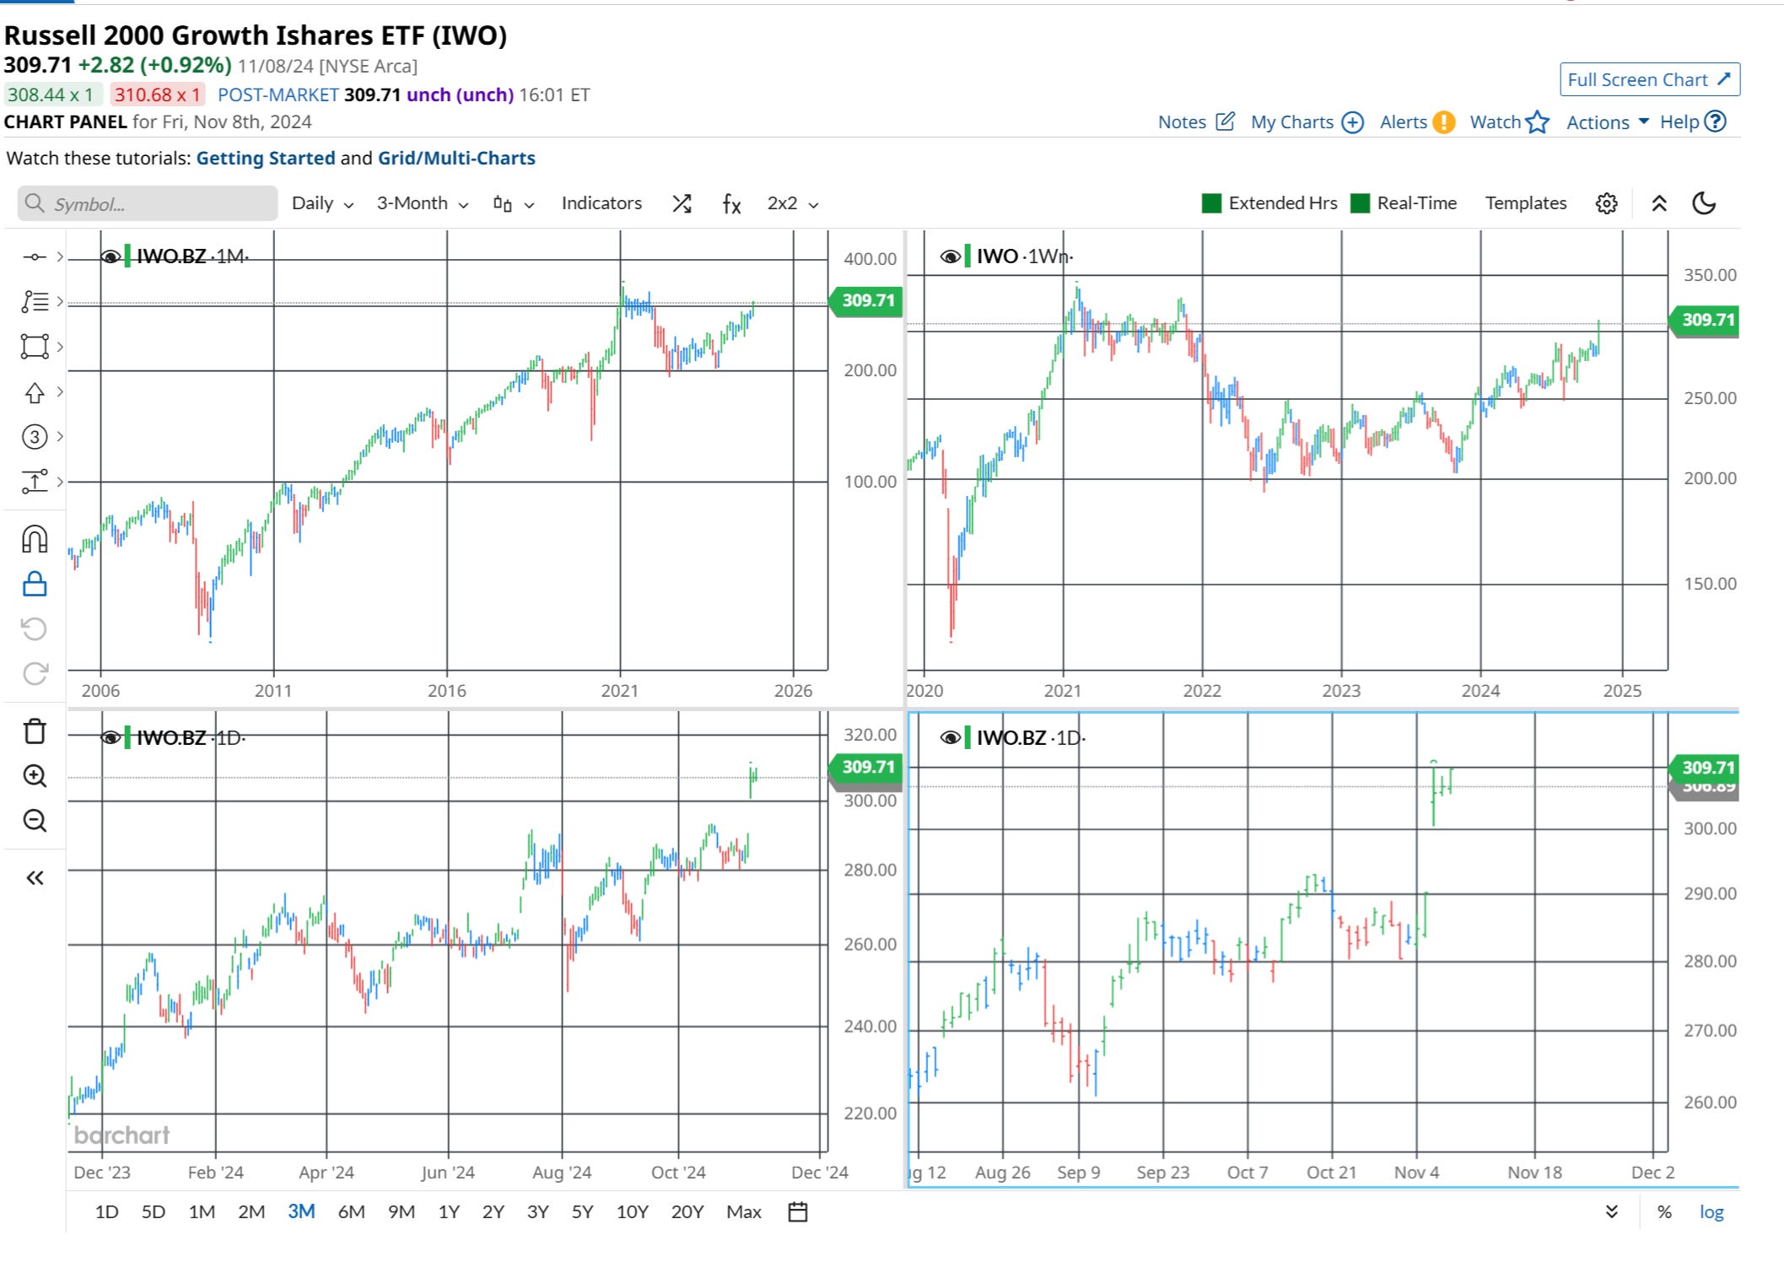Click the trash delete drawings icon

[x=35, y=731]
